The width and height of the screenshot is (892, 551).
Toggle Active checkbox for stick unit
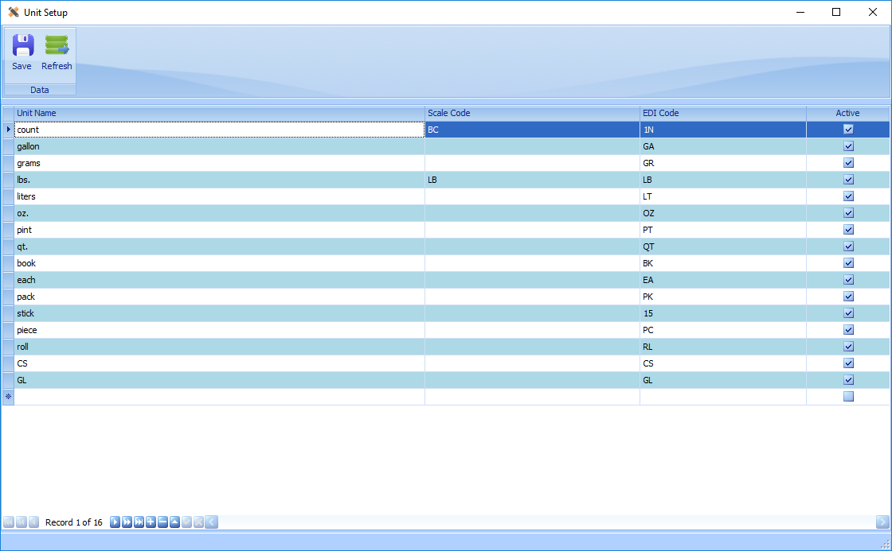click(848, 313)
